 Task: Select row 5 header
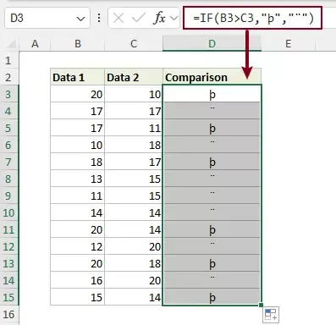[9, 128]
